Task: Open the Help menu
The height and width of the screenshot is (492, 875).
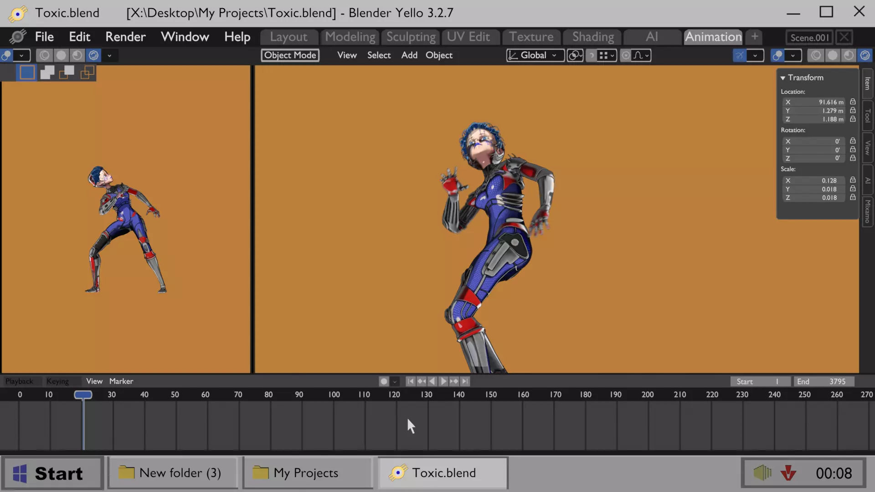Action: 237,37
